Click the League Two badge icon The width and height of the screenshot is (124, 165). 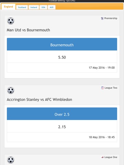[x=102, y=88]
